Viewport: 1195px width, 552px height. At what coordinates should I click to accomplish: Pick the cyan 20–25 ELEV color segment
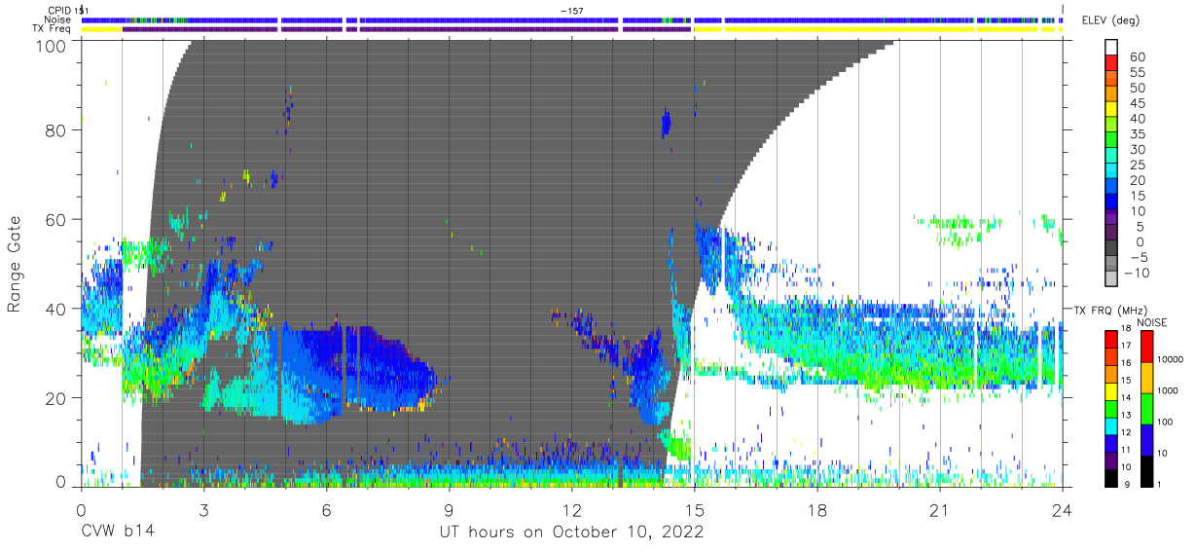(x=1112, y=172)
